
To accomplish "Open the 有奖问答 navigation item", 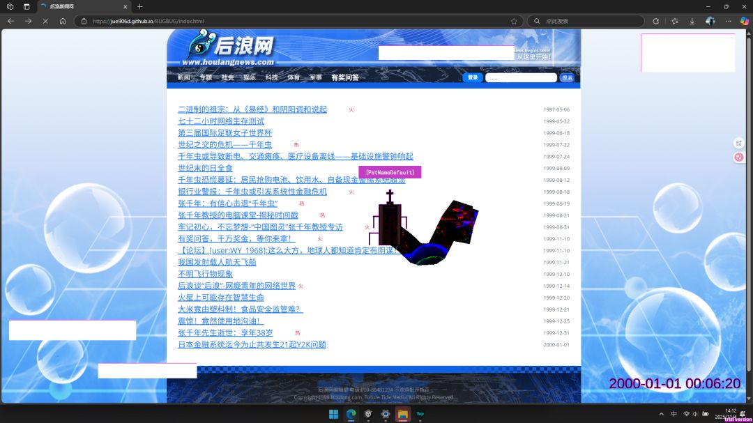I will [x=345, y=77].
